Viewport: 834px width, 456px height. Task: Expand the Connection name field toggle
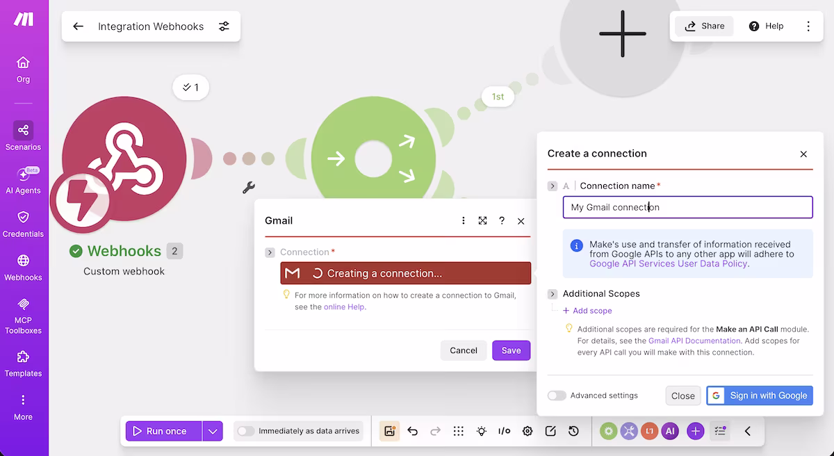click(x=553, y=186)
